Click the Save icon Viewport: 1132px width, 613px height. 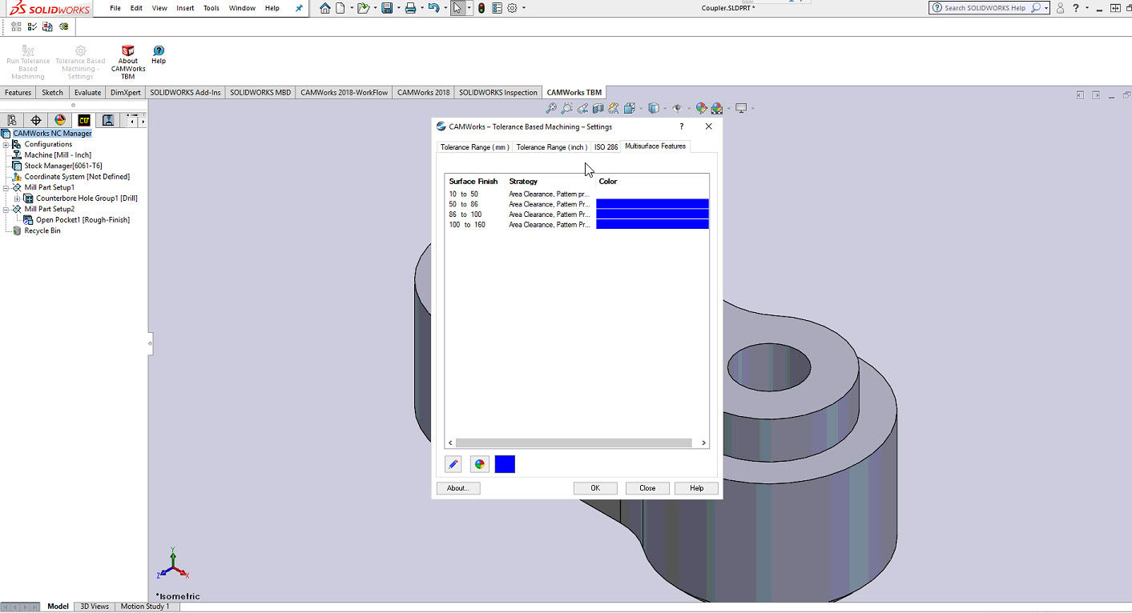click(387, 8)
